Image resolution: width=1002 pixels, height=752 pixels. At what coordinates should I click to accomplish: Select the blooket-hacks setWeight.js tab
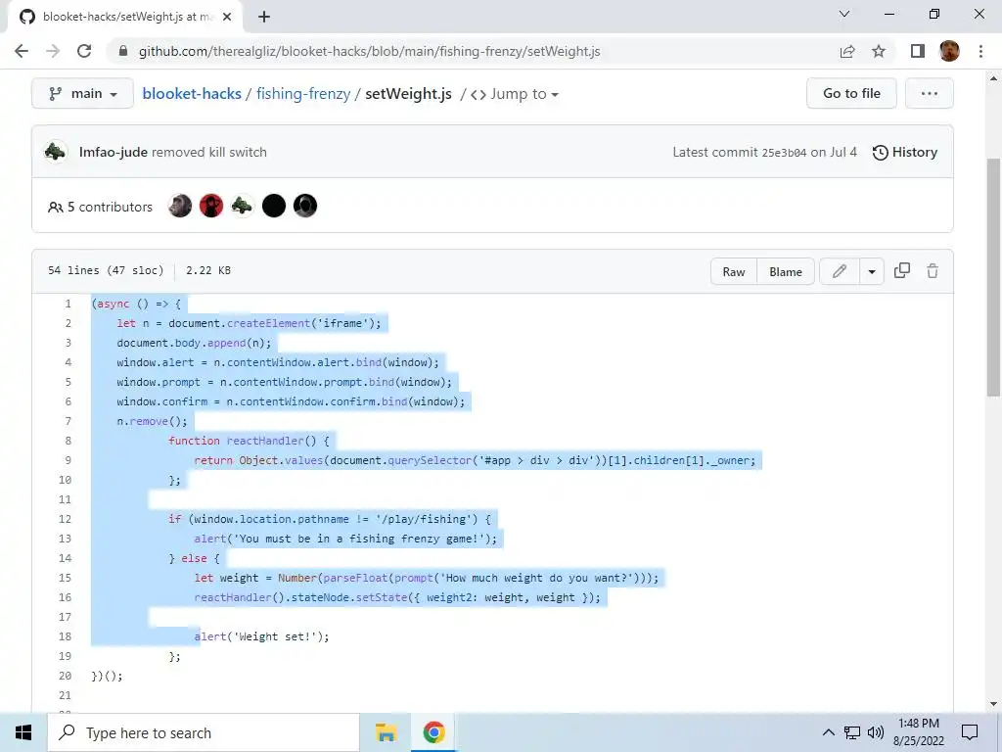(x=125, y=17)
